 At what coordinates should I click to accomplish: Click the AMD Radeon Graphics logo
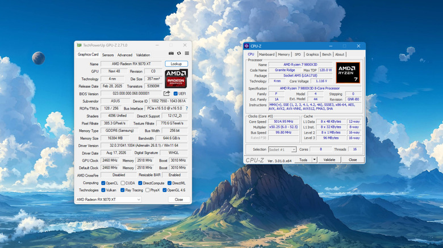point(176,78)
